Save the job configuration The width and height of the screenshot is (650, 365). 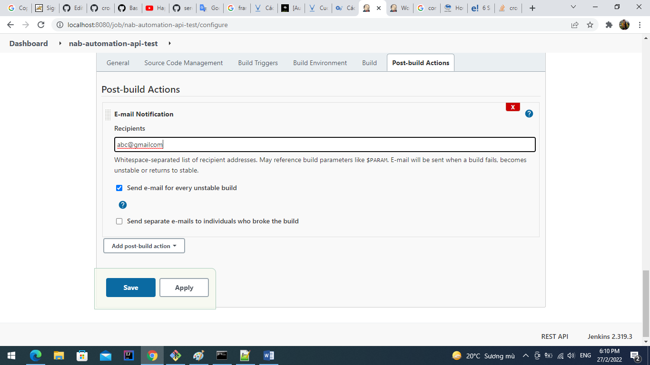131,288
